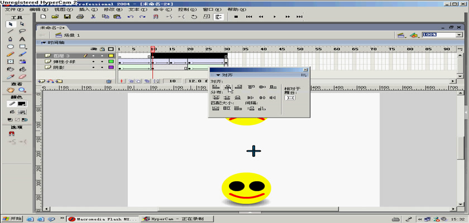Open the 插入 menu
Screen dimensions: 469x223
88,9
